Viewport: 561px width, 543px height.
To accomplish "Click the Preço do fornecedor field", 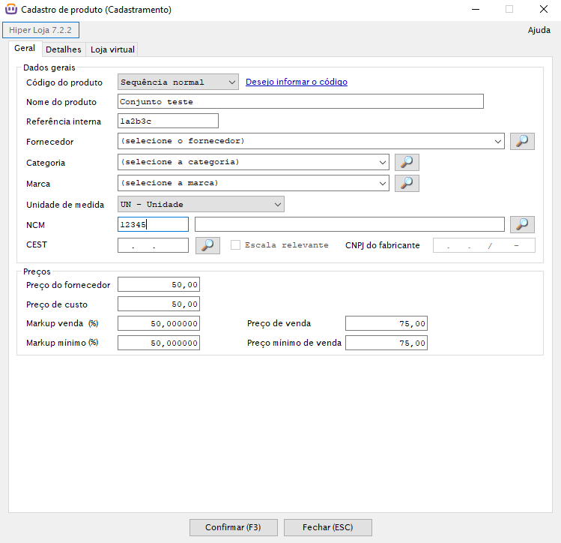I will pyautogui.click(x=159, y=285).
